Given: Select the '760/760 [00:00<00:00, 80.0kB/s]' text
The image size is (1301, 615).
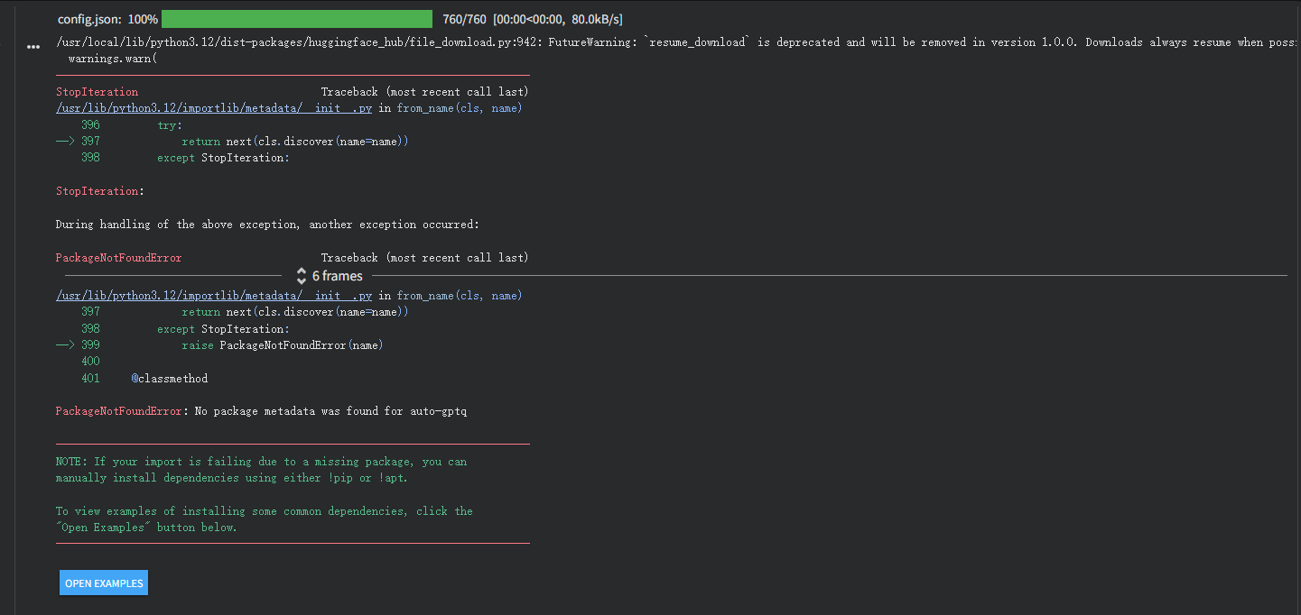Looking at the screenshot, I should pos(532,19).
